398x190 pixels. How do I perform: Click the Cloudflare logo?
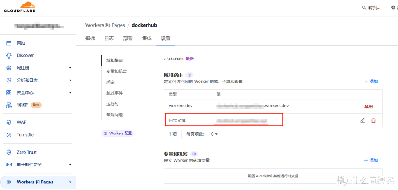(20, 7)
